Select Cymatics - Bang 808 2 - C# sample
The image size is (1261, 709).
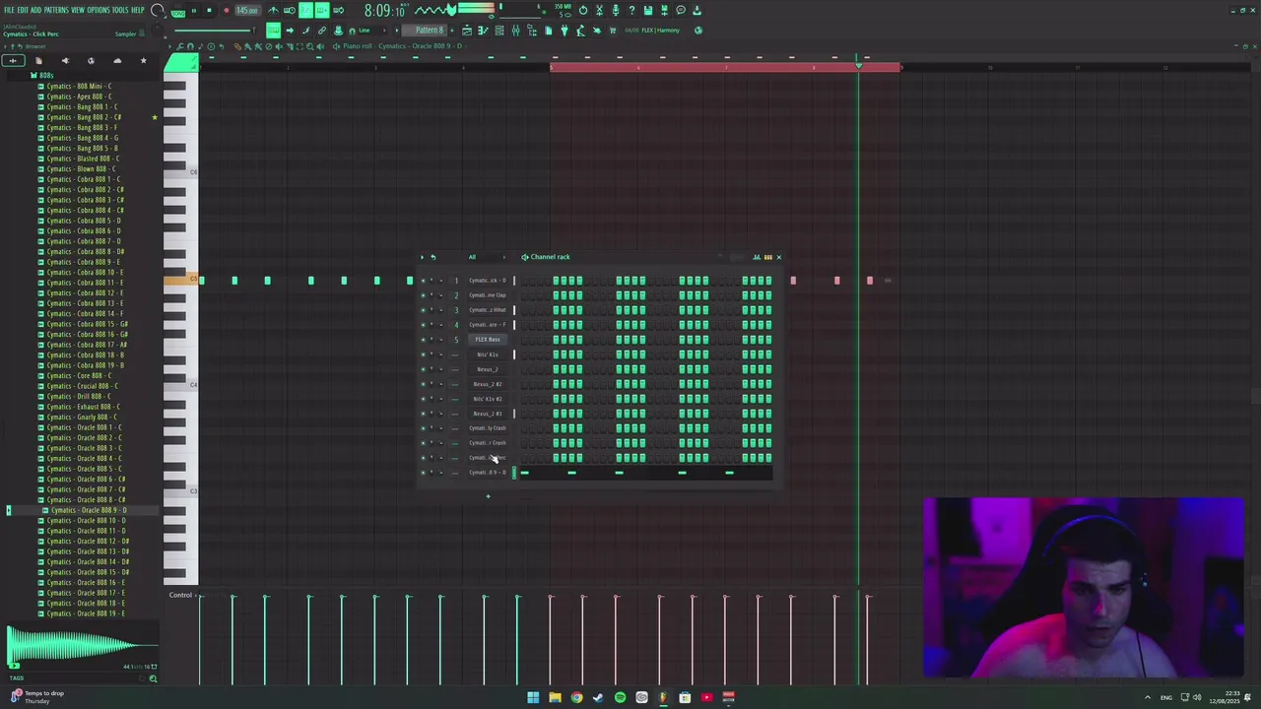pos(85,117)
